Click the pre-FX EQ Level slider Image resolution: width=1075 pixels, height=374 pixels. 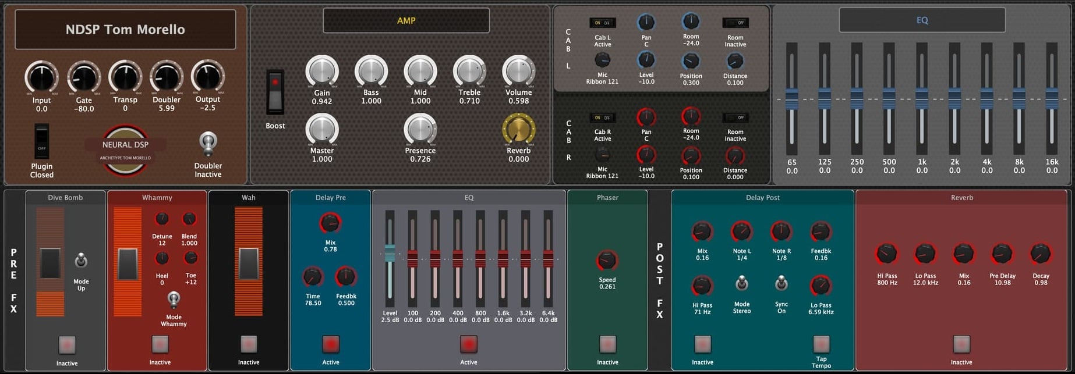390,254
